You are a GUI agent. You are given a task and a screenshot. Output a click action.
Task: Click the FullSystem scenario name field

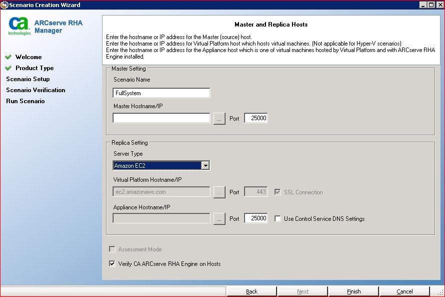161,93
